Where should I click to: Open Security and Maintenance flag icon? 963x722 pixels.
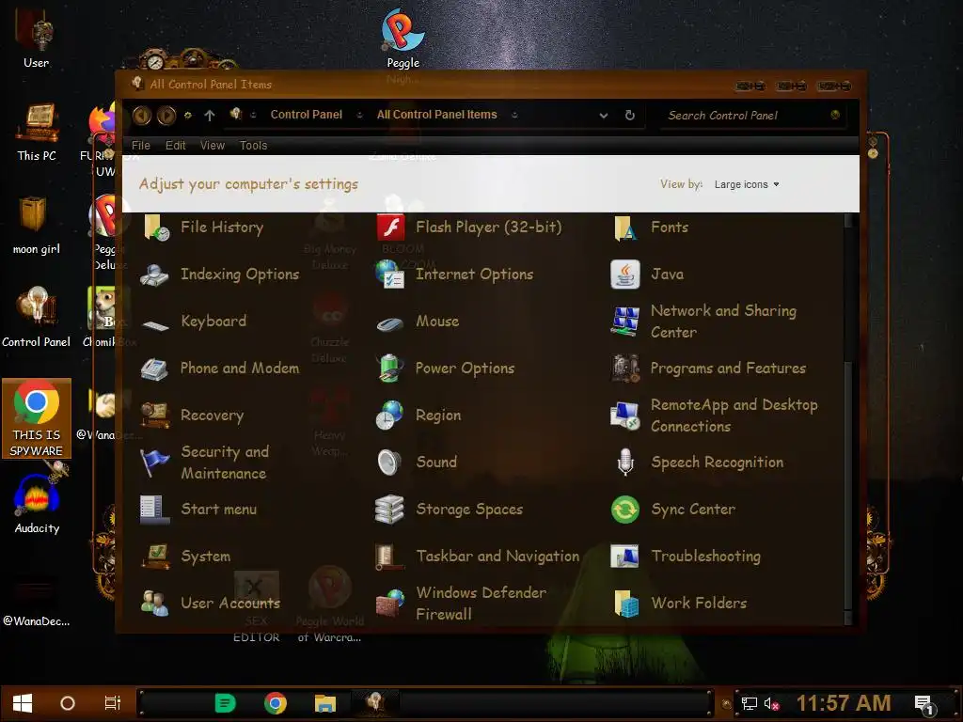pyautogui.click(x=155, y=463)
